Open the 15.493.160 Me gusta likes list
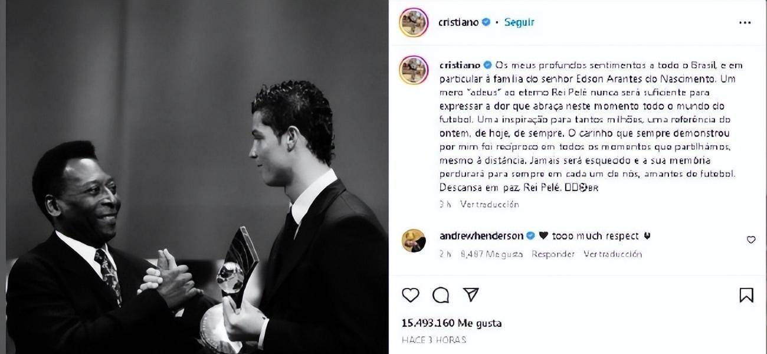 pos(451,323)
